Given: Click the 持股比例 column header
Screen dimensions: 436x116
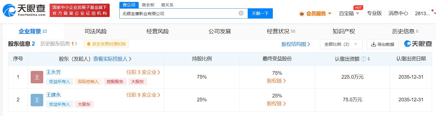Looking at the screenshot, I should pos(202,59).
